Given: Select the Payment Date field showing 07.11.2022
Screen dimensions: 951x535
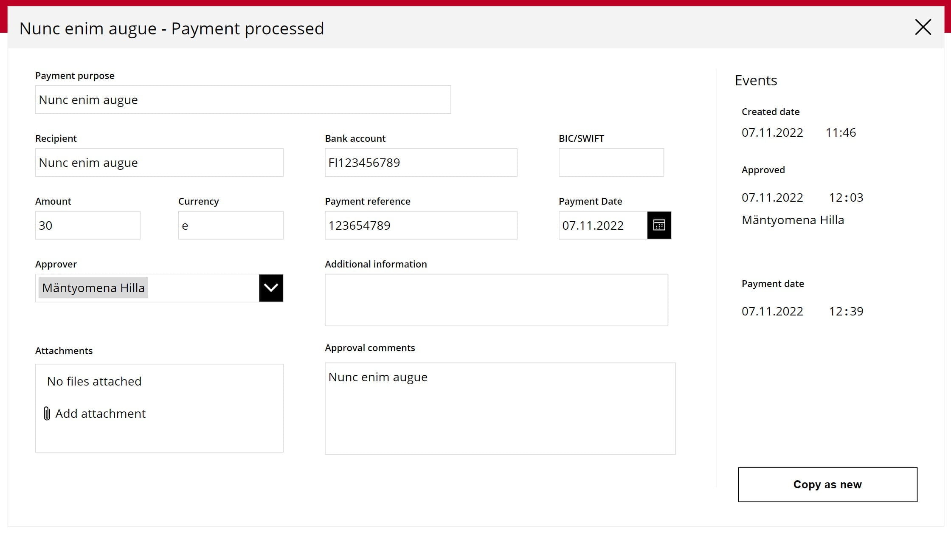Looking at the screenshot, I should pos(603,225).
